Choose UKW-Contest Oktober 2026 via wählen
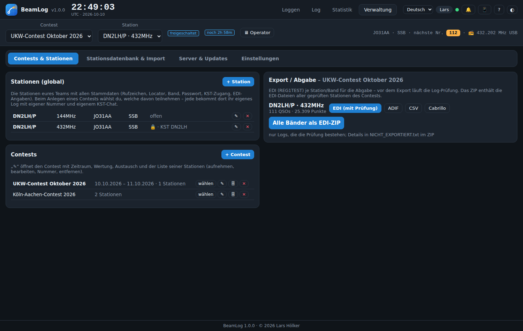This screenshot has width=523, height=331. tap(206, 184)
